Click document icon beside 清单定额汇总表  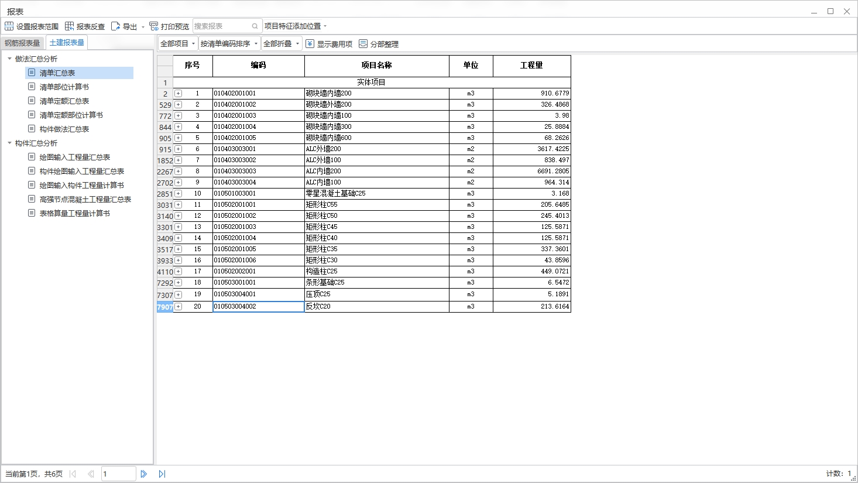click(x=32, y=101)
